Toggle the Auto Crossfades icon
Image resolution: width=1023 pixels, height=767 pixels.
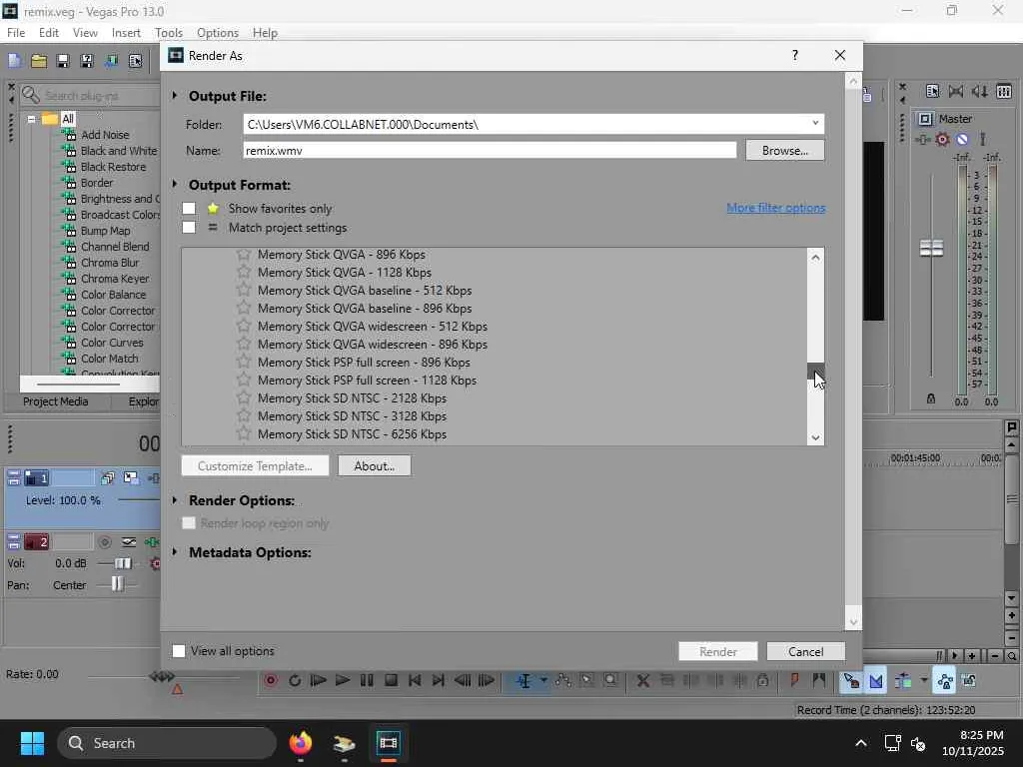click(x=876, y=681)
